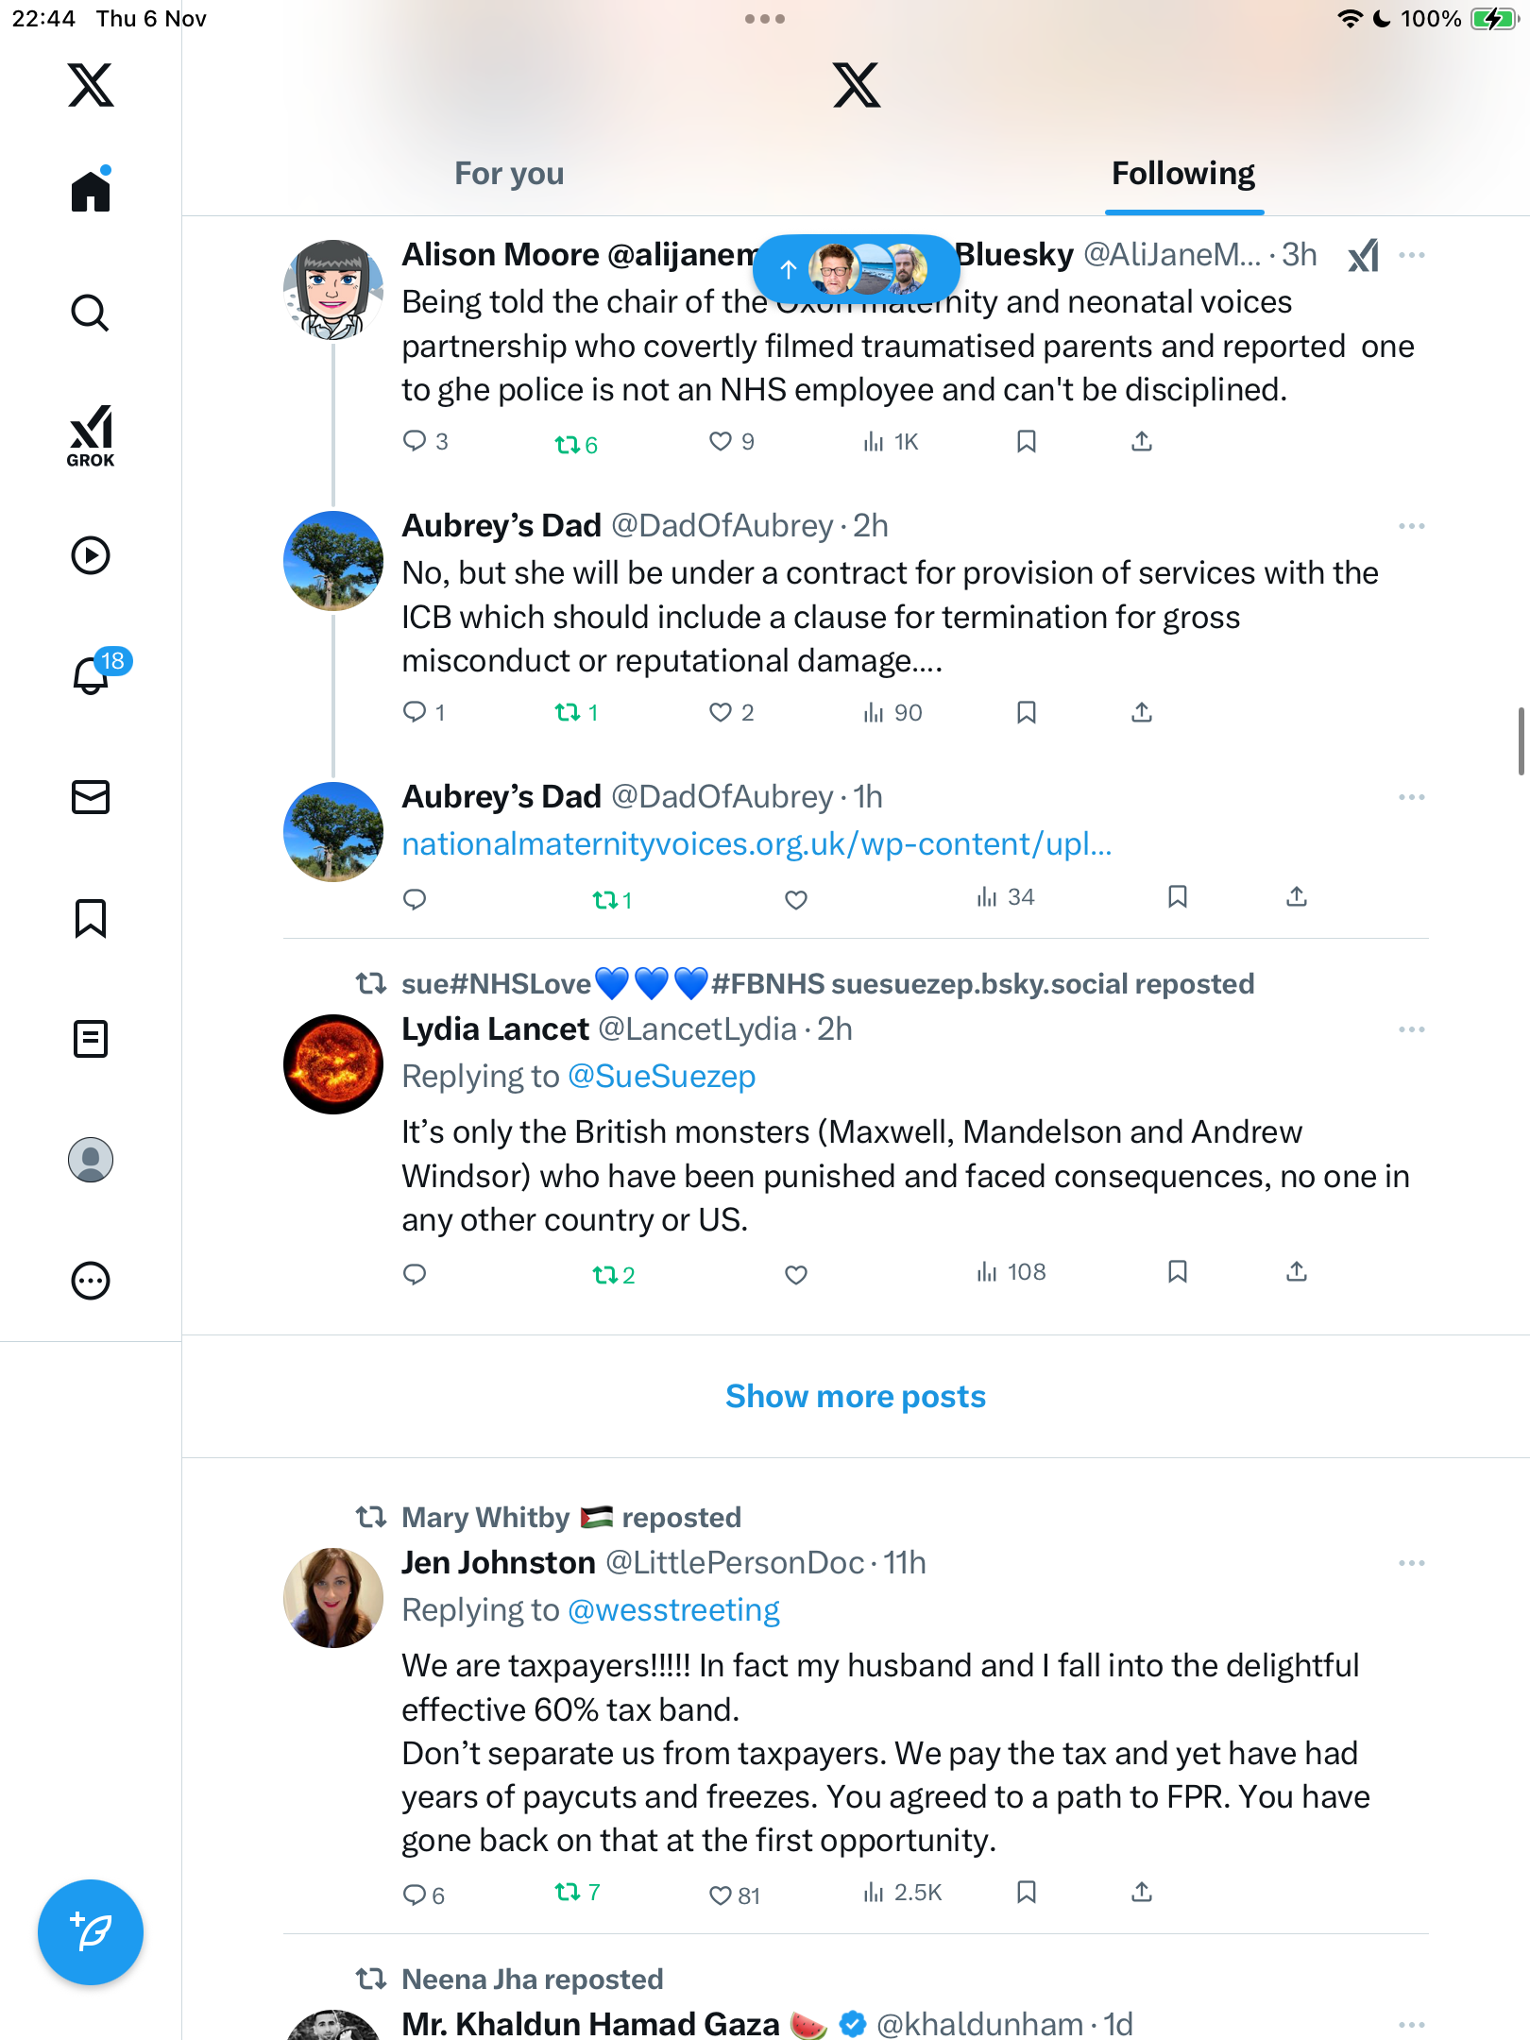Open Grok from the sidebar
This screenshot has height=2040, width=1530.
[x=91, y=436]
